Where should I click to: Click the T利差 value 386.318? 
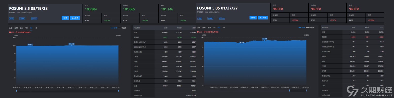[352, 66]
